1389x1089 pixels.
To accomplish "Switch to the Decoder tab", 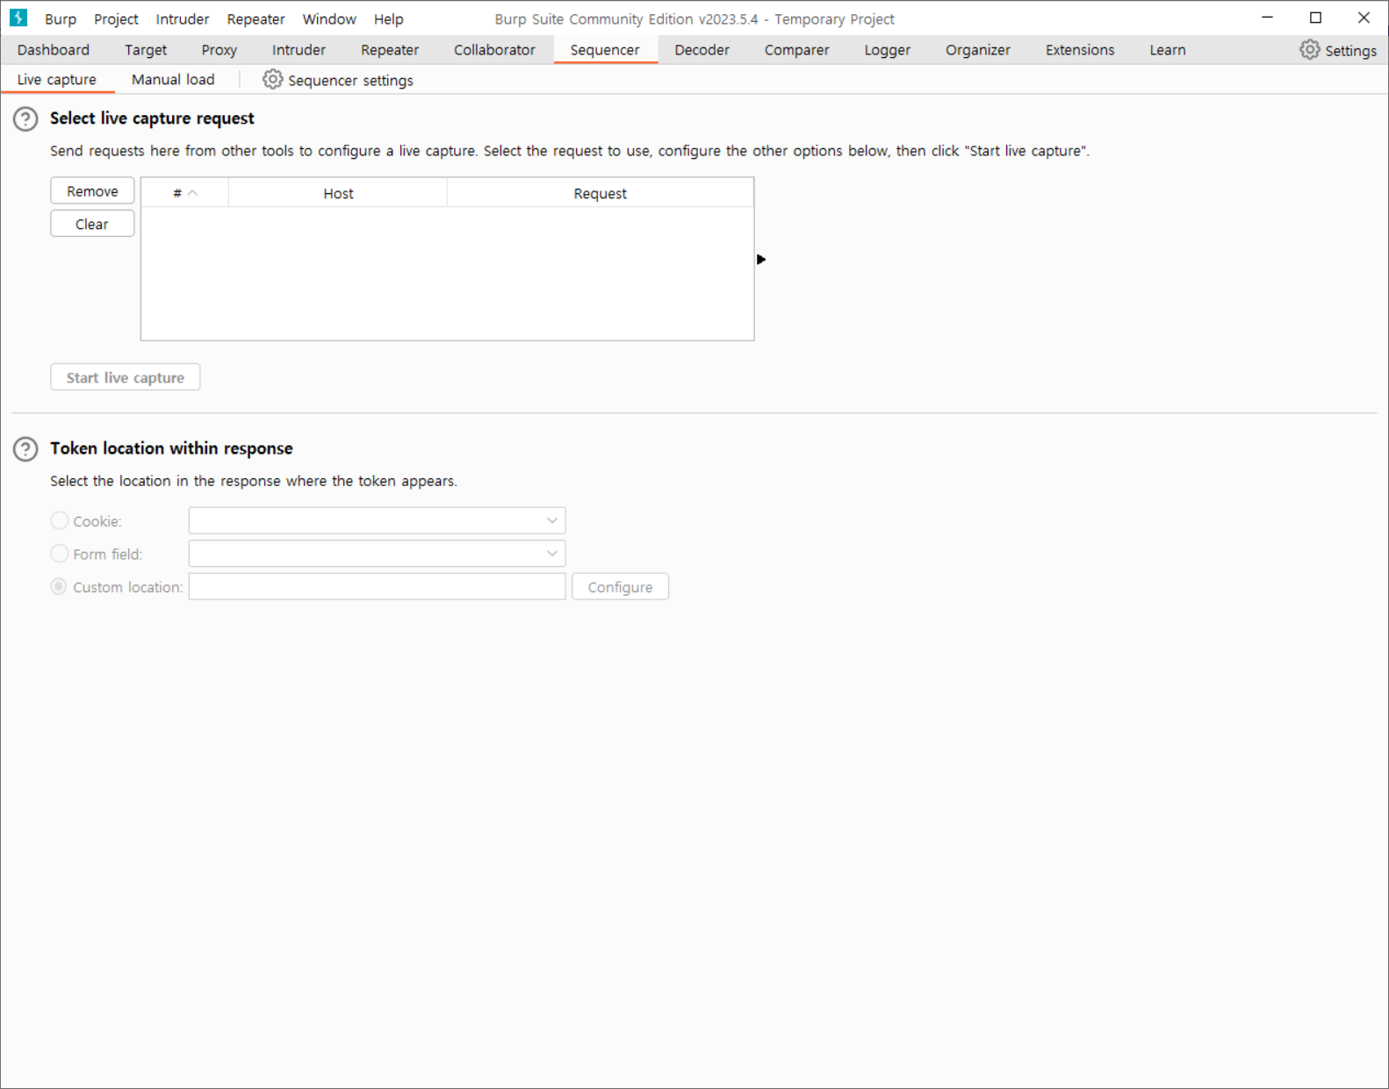I will click(702, 50).
